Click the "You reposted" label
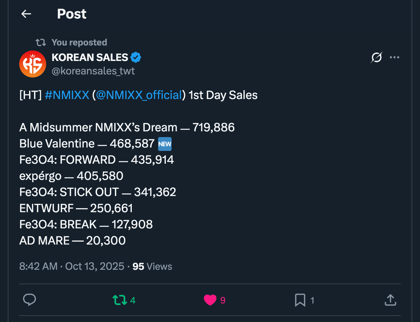420x322 pixels. tap(79, 42)
